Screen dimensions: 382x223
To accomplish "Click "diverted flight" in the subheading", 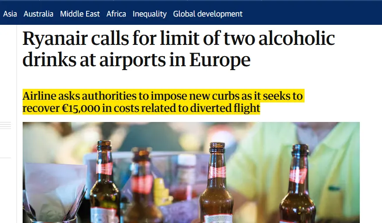I will point(225,108).
